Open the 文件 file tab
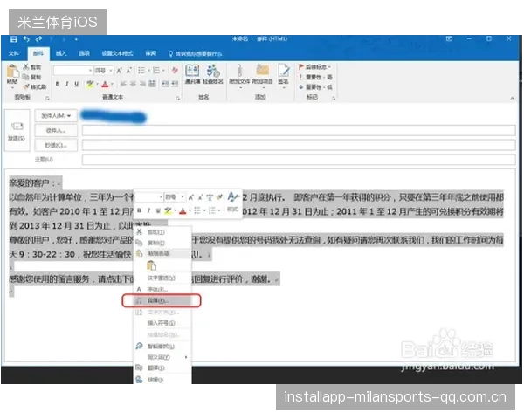 (14, 53)
